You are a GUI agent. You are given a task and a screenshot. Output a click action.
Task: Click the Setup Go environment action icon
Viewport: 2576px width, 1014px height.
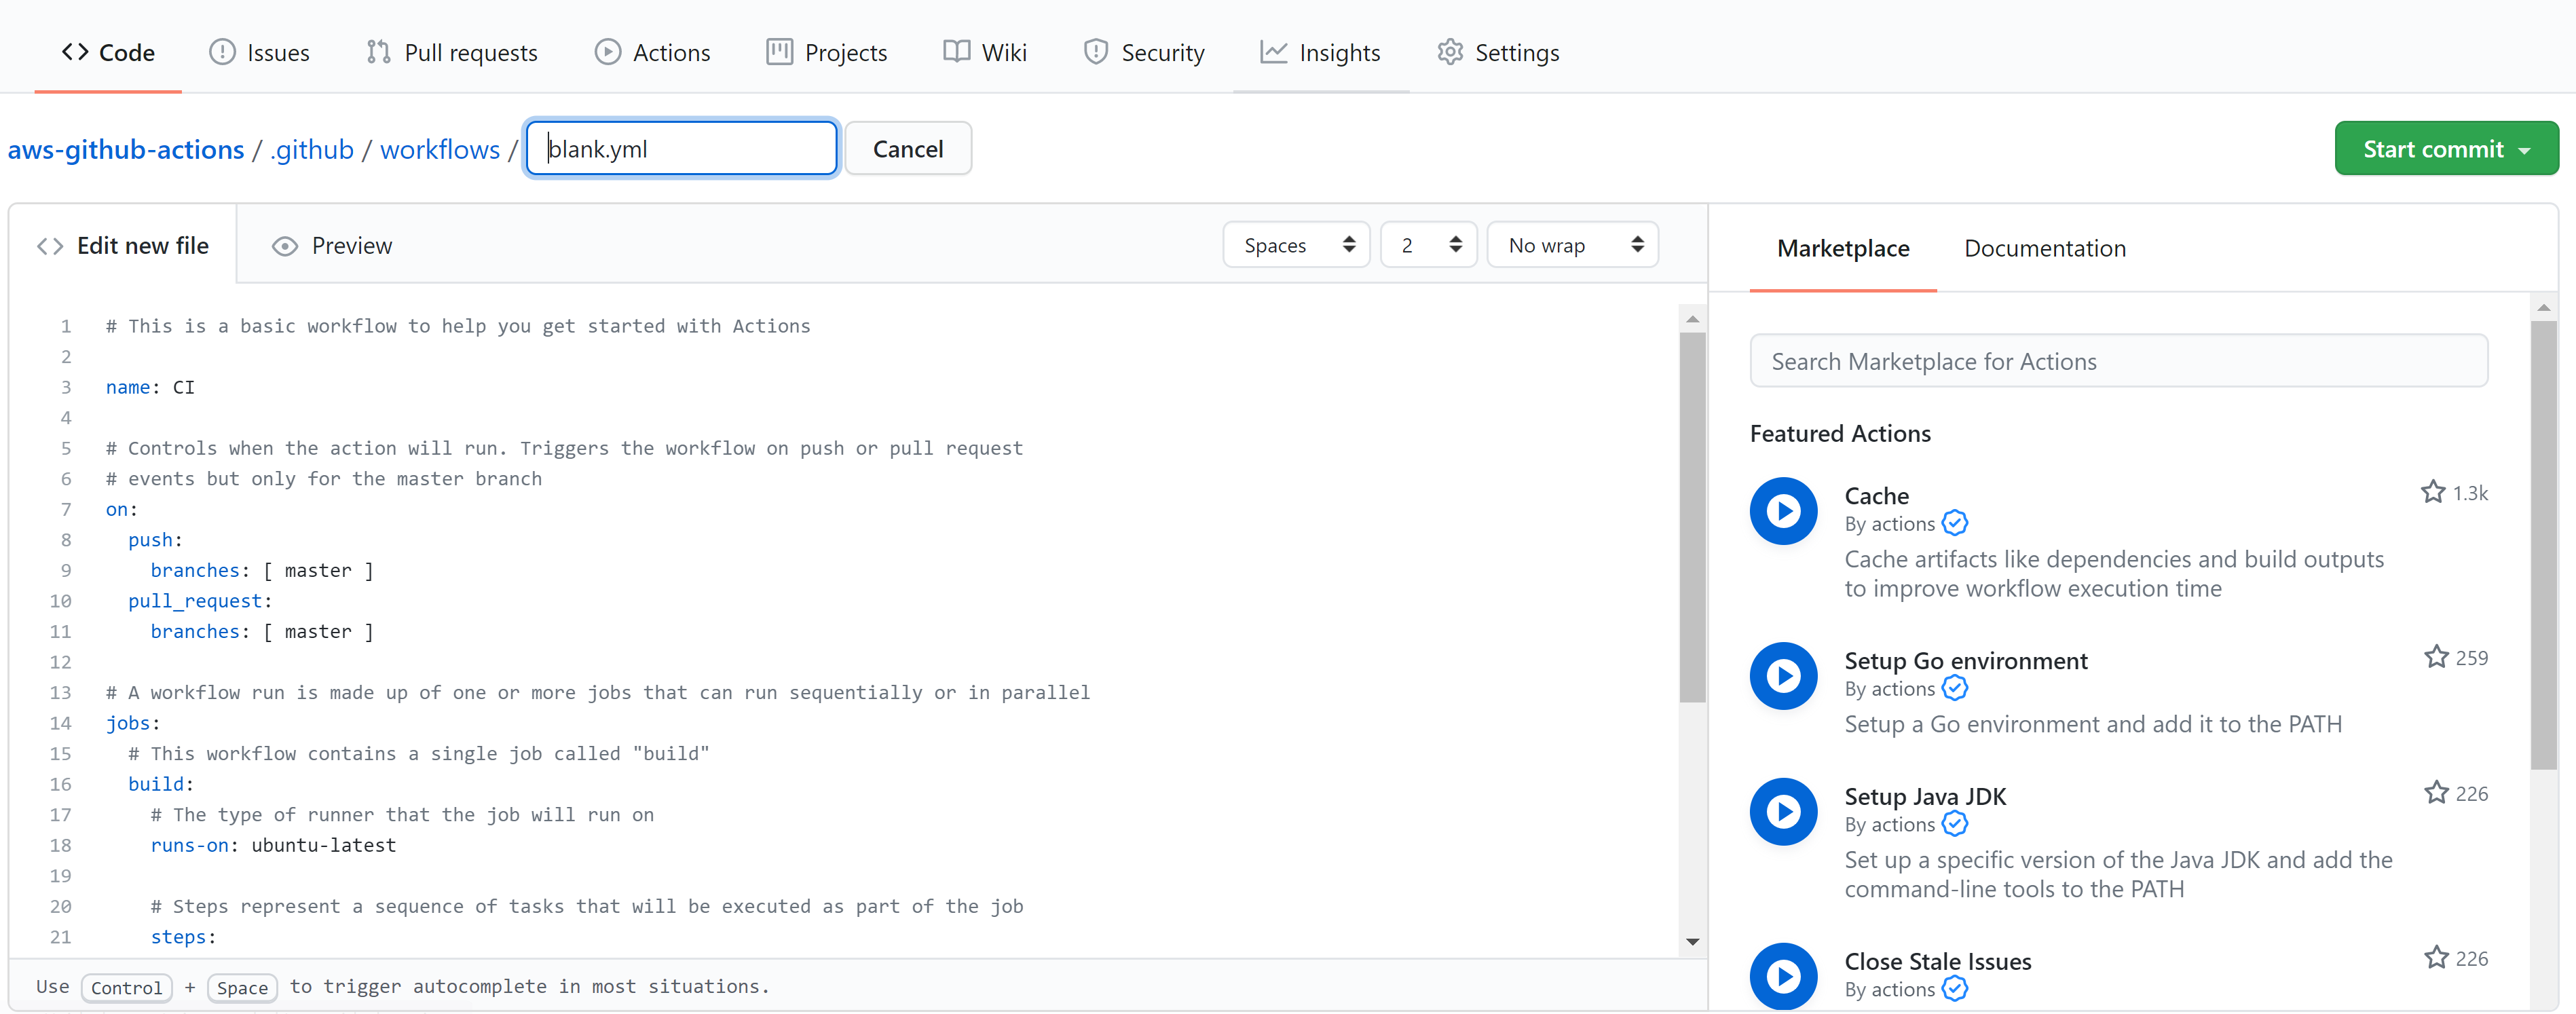1783,676
